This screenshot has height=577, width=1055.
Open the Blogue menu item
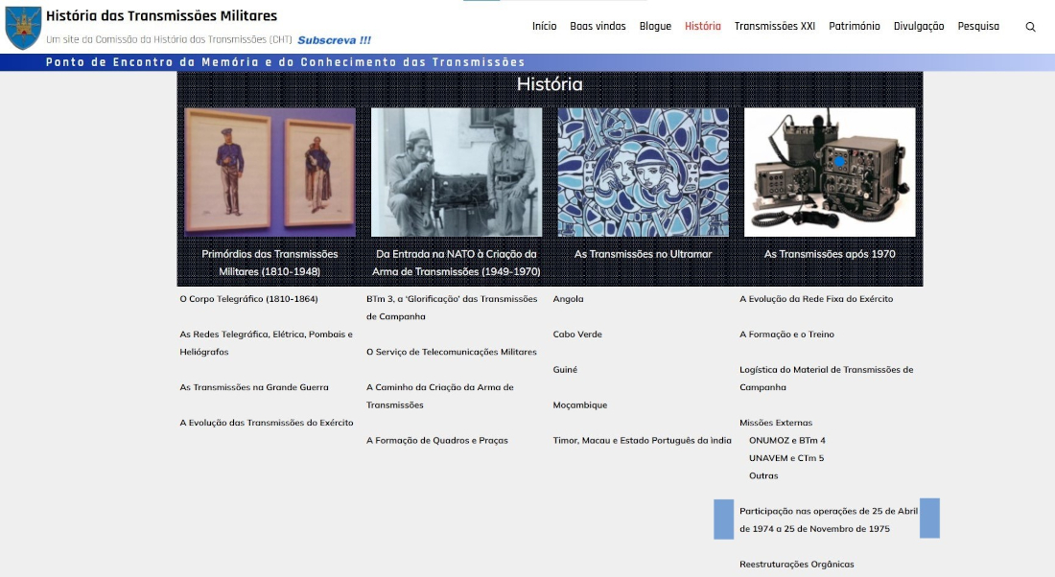[x=655, y=27]
